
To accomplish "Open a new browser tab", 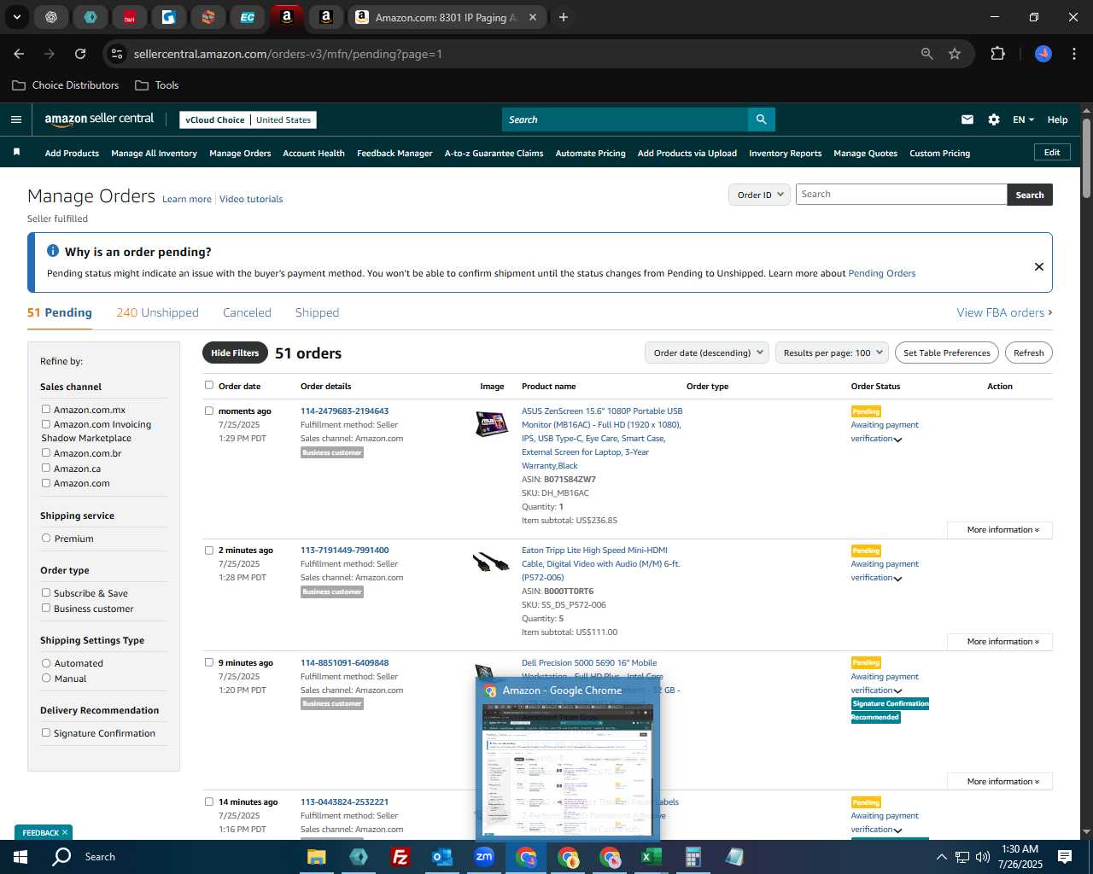I will tap(564, 17).
